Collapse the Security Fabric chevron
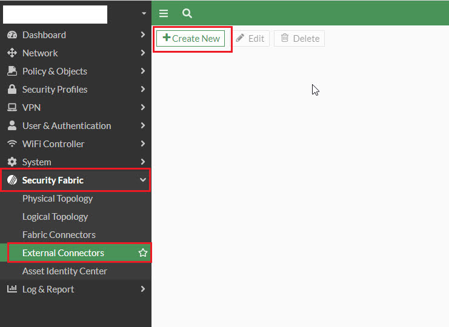The image size is (449, 327). (143, 180)
